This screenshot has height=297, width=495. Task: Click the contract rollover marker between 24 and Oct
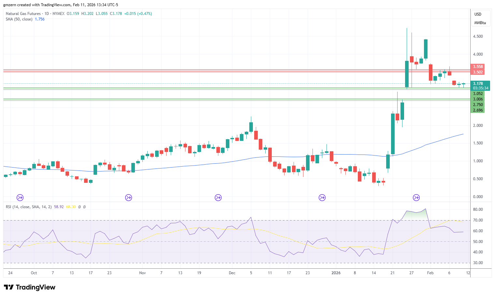[20, 197]
